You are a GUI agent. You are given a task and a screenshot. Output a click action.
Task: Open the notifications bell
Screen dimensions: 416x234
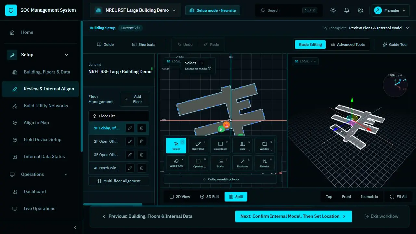pos(347,10)
